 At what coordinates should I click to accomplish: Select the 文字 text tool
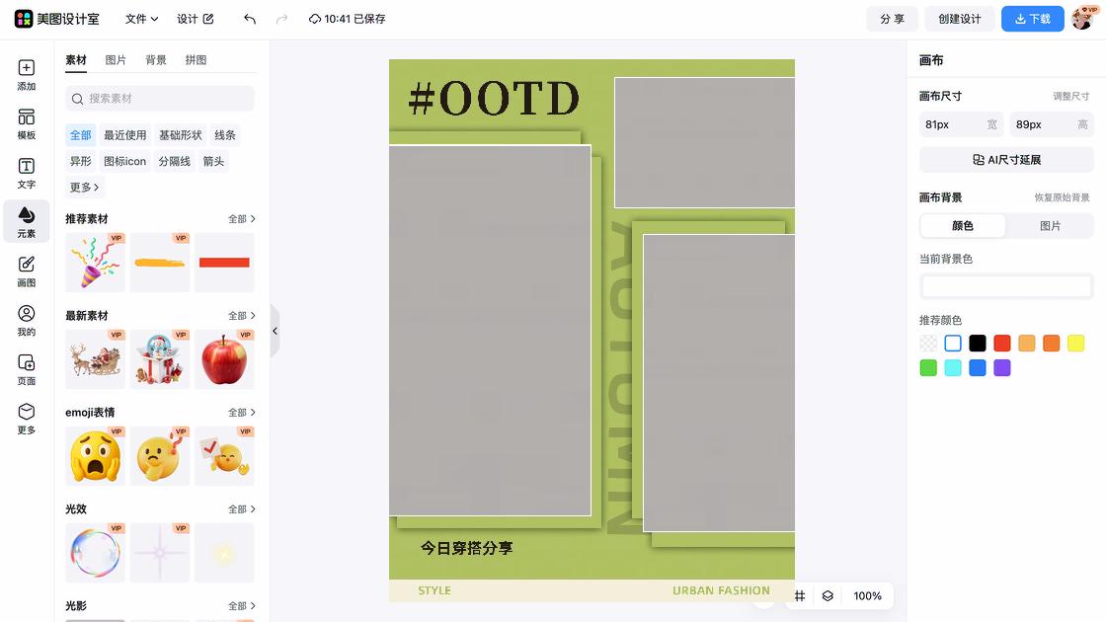click(26, 174)
